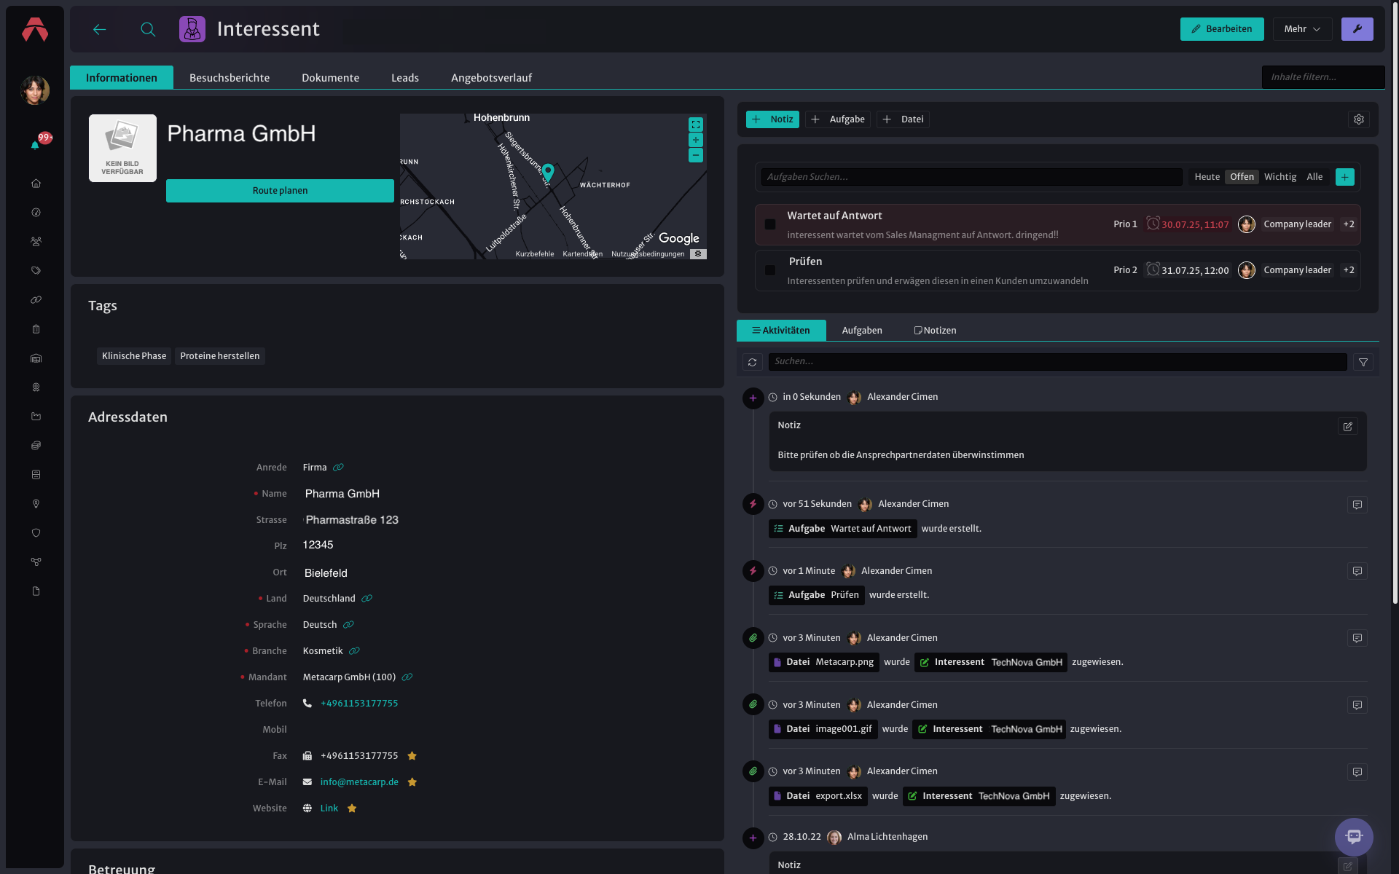Click Route planen button
Screen dimensions: 1399x874
tap(280, 191)
